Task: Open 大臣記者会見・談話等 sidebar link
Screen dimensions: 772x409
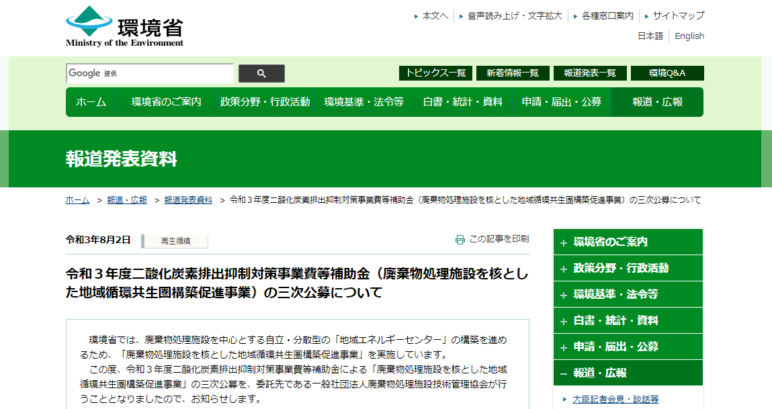Action: (x=615, y=399)
